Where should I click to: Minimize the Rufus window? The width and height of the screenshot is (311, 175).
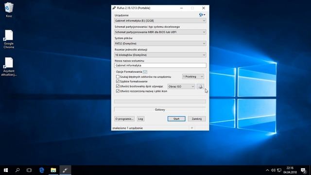181,8
